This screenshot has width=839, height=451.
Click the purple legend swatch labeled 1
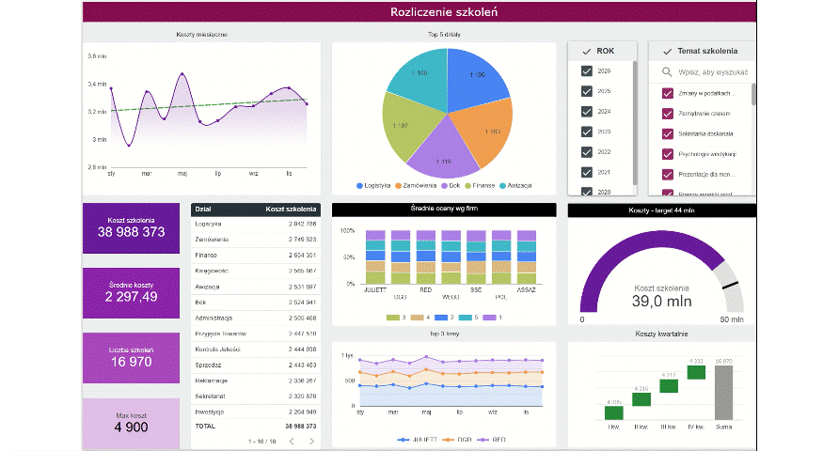coord(488,318)
